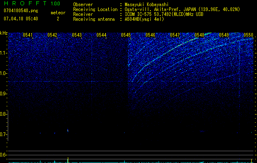This screenshot has height=163, width=257.
Task: Click the kHz axis unit label
Action: 4,33
